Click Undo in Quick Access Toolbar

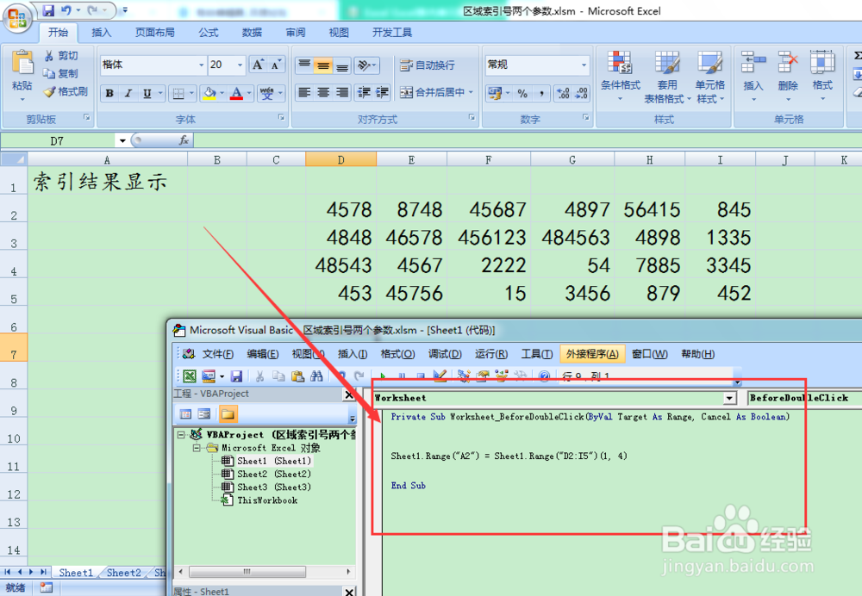[66, 10]
